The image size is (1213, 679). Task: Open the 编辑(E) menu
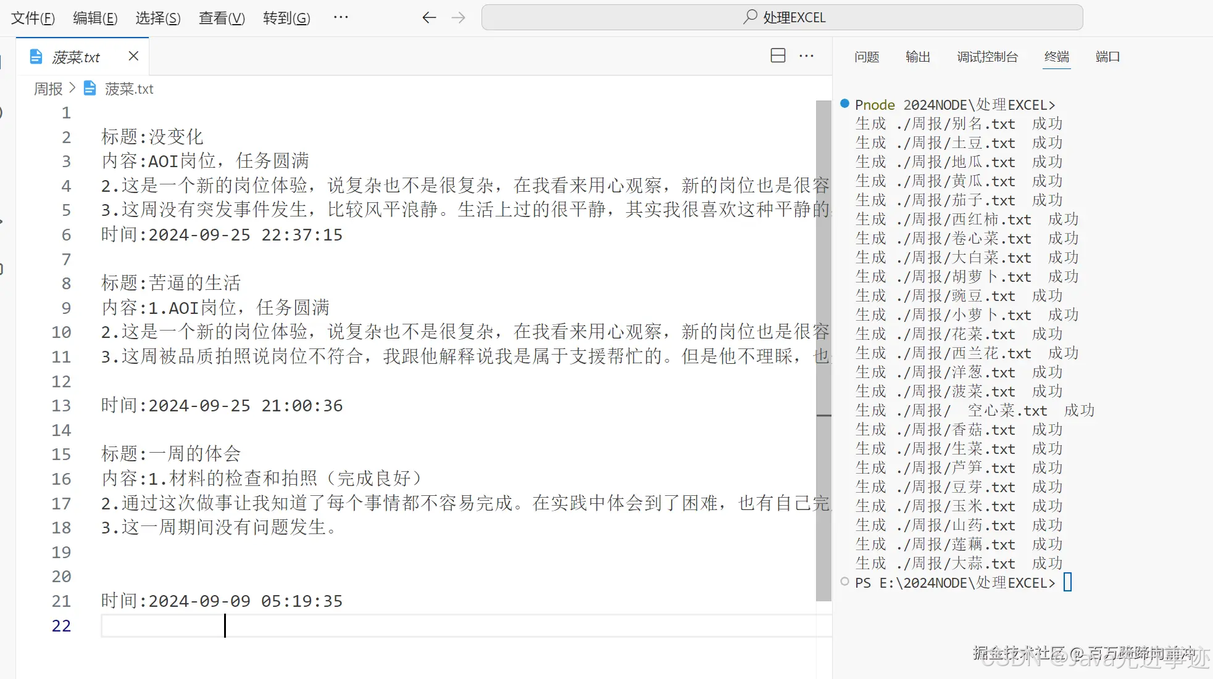click(95, 17)
